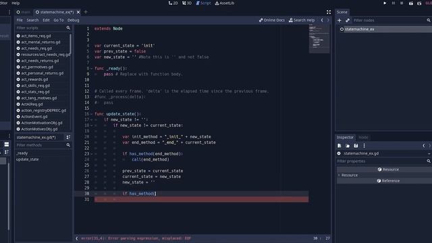The width and height of the screenshot is (432, 243).
Task: Switch to the 2D workspace
Action: (173, 3)
